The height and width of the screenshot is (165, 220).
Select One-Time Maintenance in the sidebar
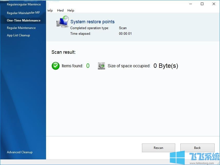click(x=24, y=20)
